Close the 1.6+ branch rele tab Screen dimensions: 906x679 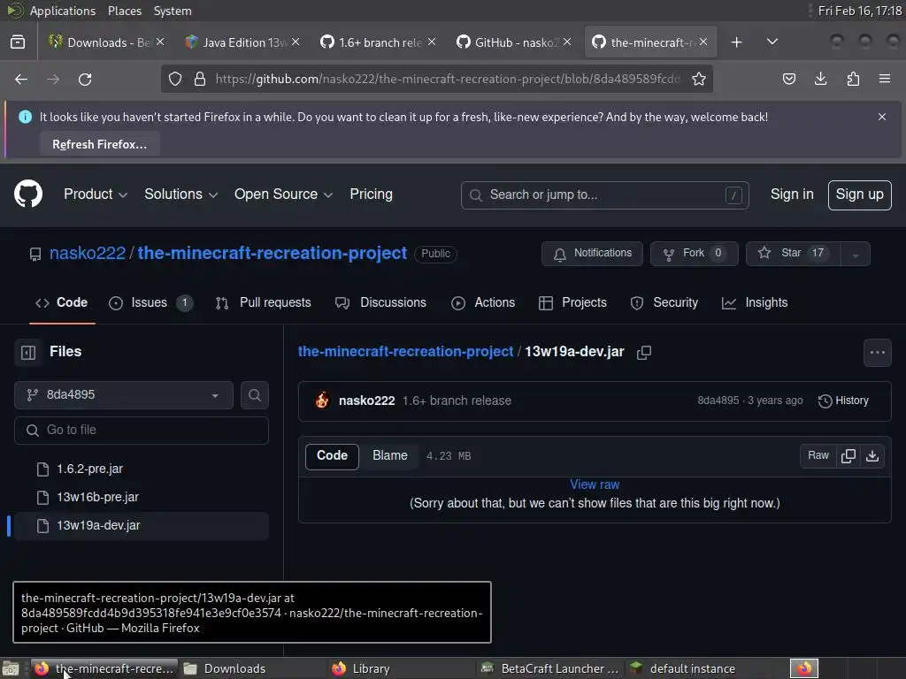[432, 42]
